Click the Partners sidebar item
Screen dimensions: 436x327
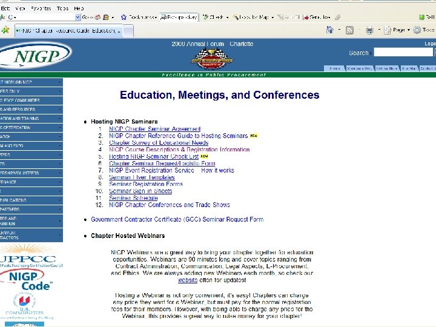(x=31, y=209)
